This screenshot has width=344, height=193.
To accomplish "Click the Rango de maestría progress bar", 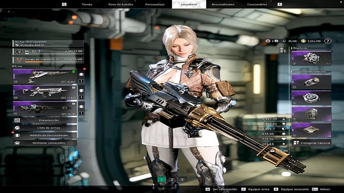I will (54, 62).
